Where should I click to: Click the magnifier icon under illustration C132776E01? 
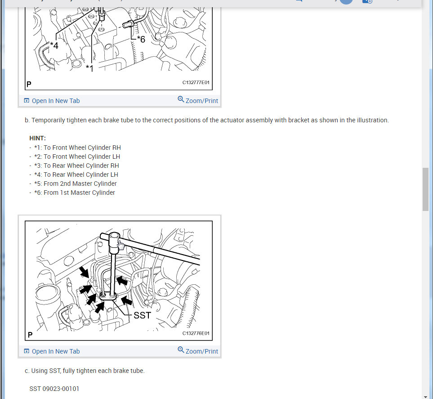pyautogui.click(x=181, y=350)
